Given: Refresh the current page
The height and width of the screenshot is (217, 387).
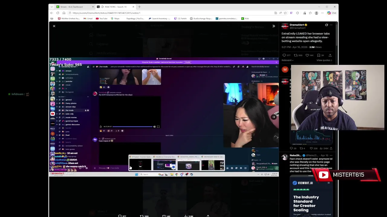Looking at the screenshot, I should pos(58,13).
